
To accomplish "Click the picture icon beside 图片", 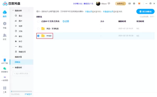I will [16, 21].
